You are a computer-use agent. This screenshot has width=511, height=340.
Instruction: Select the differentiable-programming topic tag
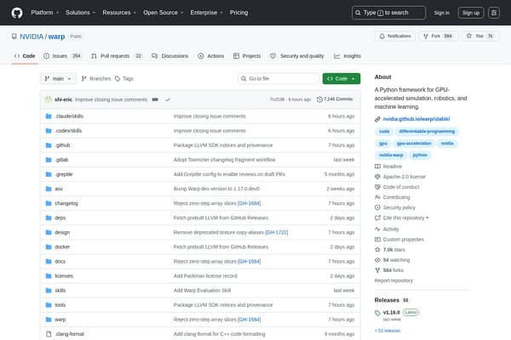click(x=427, y=132)
